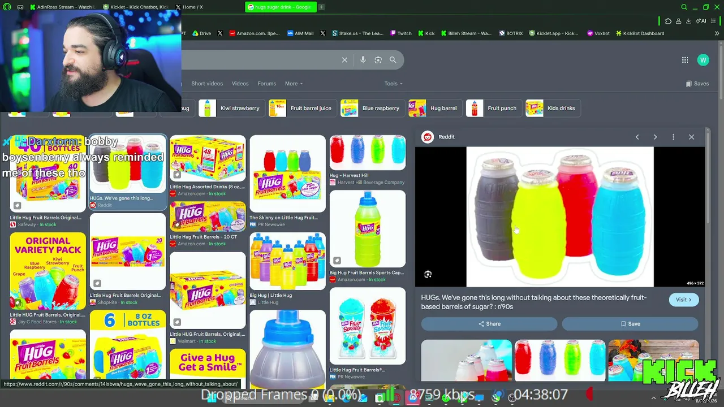Click the Google search input field

click(x=260, y=60)
